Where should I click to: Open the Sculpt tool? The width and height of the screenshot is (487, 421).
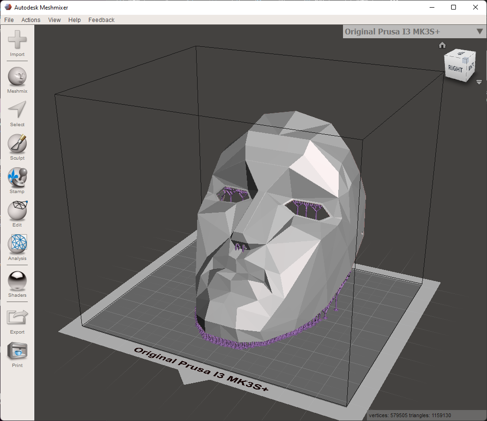[17, 143]
